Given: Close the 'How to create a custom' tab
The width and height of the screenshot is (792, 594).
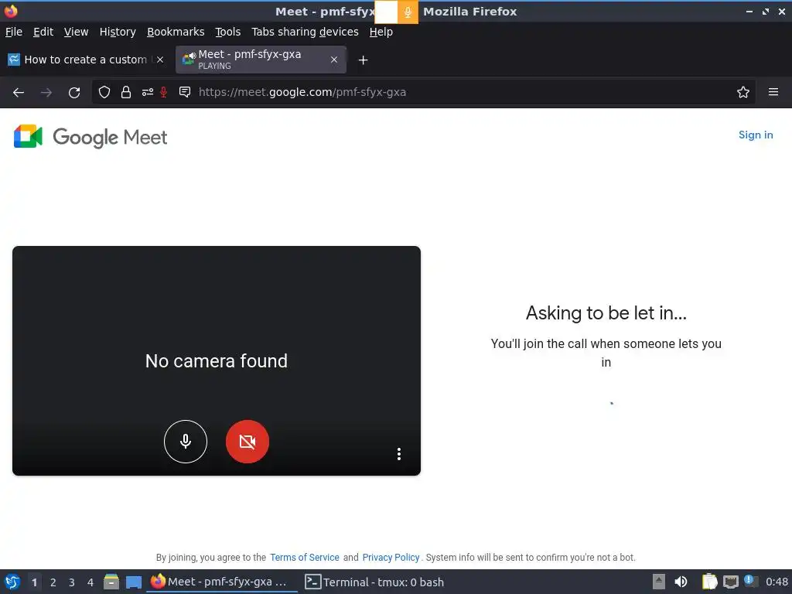Looking at the screenshot, I should pos(160,60).
